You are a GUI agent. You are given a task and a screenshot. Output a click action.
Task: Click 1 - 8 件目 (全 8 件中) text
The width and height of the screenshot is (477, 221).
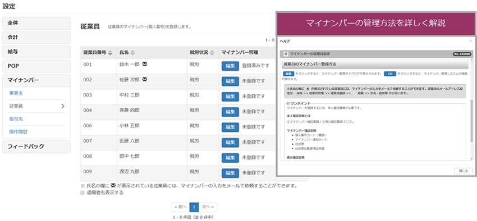(194, 217)
